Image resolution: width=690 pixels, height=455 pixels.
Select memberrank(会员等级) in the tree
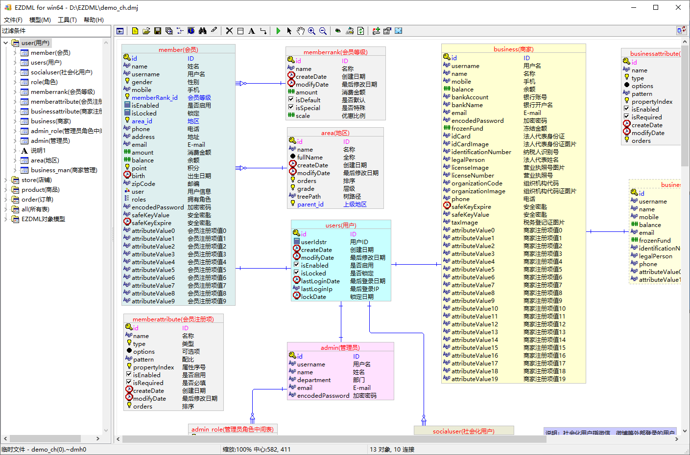[63, 92]
